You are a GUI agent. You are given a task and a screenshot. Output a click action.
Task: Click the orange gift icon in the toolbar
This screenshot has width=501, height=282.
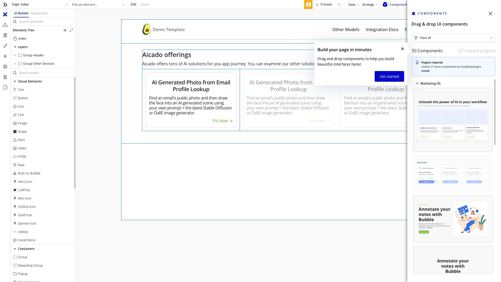tap(308, 4)
